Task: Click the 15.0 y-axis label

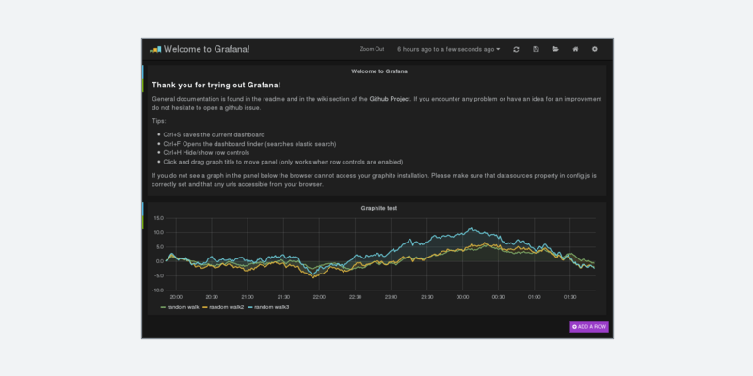Action: pyautogui.click(x=158, y=218)
